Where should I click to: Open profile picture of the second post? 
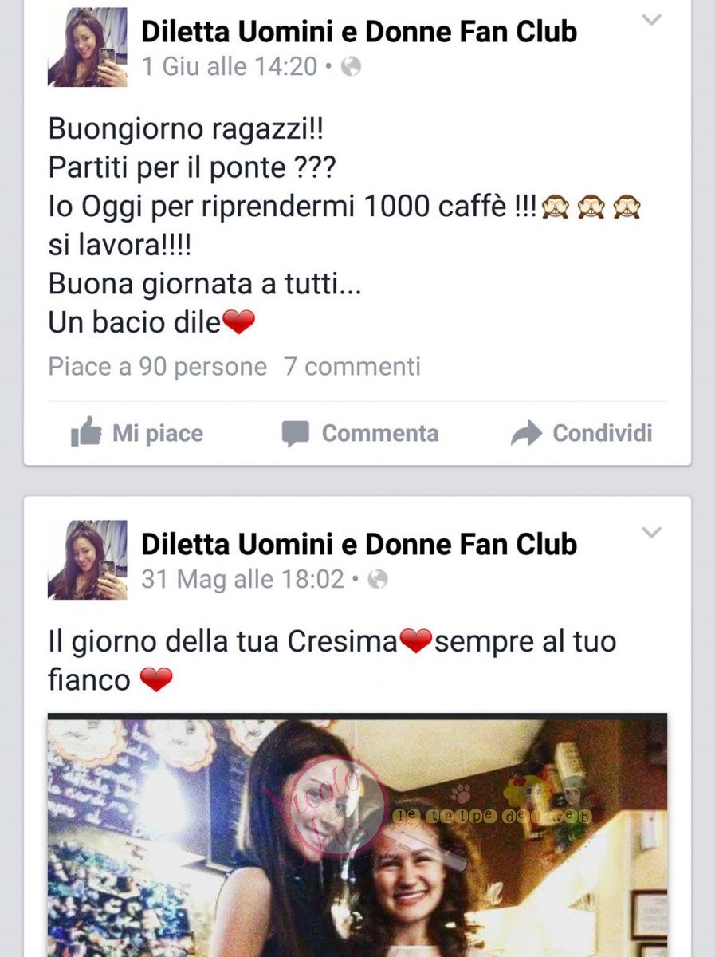(x=88, y=559)
